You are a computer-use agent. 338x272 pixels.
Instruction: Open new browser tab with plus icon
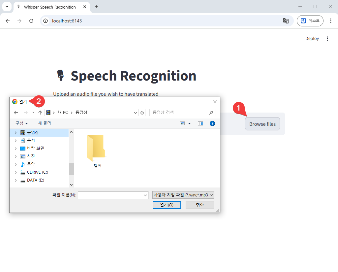97,7
